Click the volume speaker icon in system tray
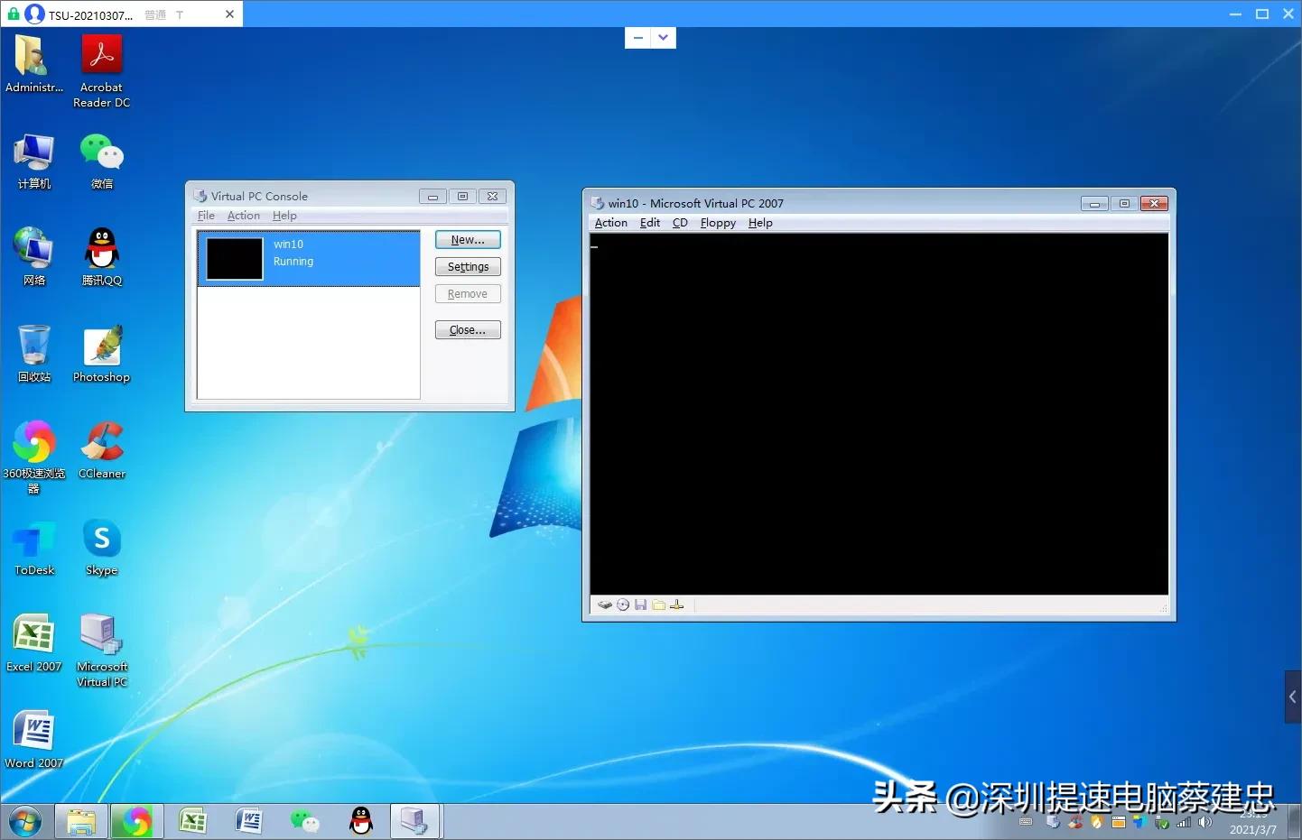The width and height of the screenshot is (1302, 840). pyautogui.click(x=1204, y=822)
